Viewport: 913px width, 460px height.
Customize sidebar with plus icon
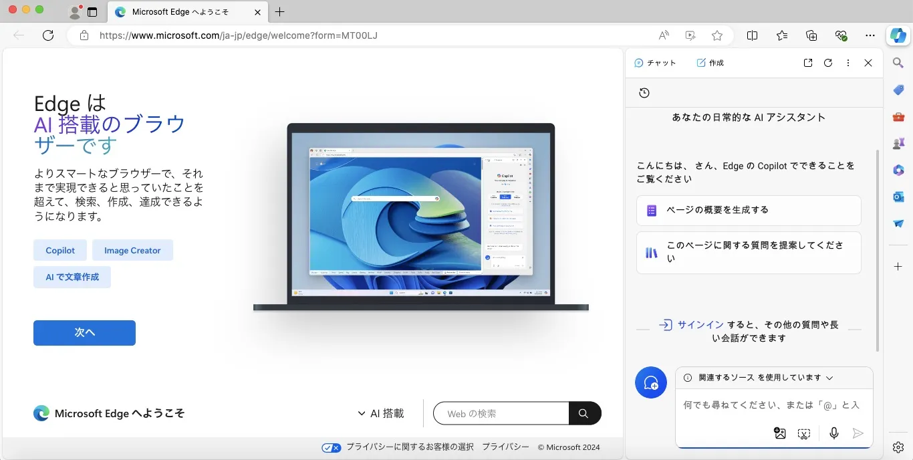pos(898,267)
